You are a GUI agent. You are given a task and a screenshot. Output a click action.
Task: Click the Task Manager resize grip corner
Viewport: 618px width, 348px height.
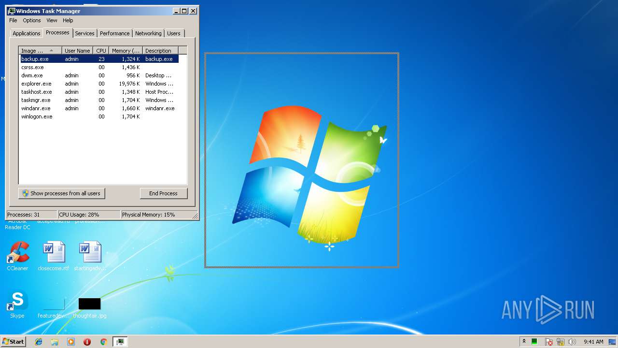click(195, 216)
